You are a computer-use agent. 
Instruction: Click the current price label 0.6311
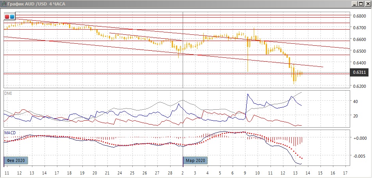pos(359,72)
